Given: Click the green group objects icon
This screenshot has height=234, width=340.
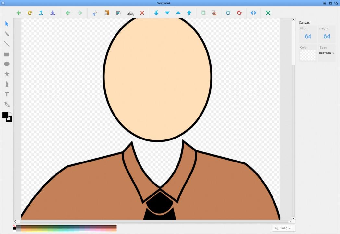Looking at the screenshot, I should click(203, 13).
